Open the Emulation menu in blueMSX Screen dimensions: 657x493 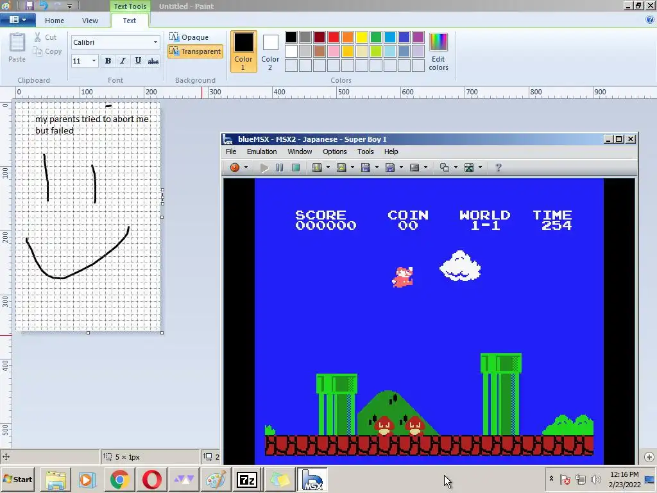pos(262,151)
